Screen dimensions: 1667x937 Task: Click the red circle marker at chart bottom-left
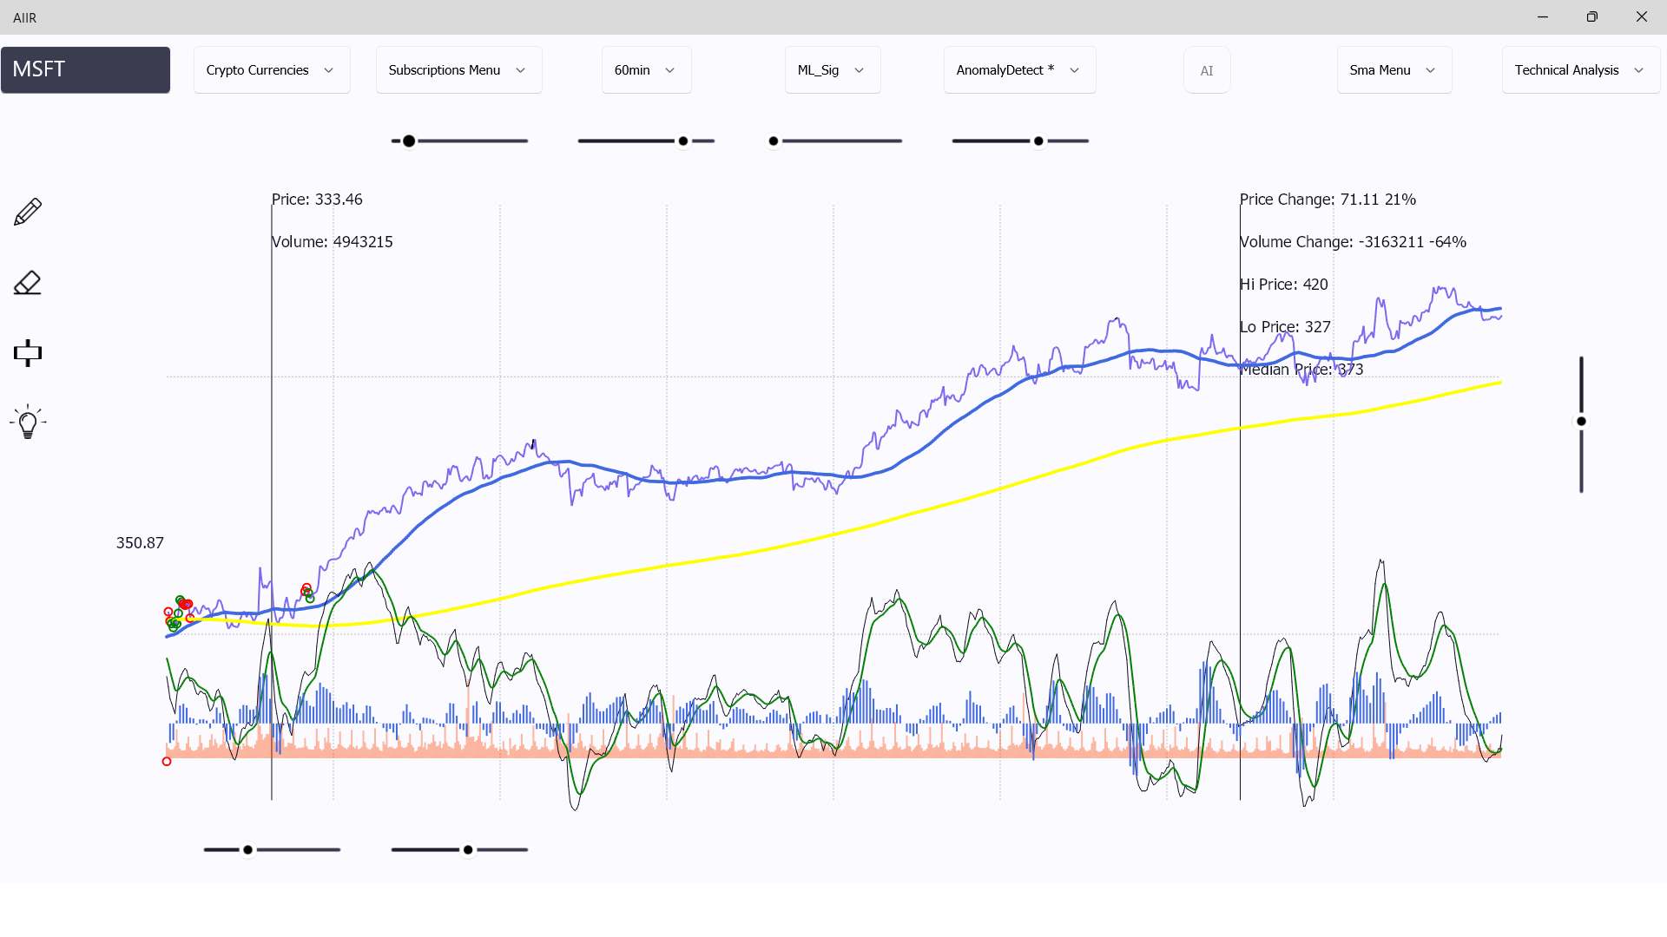click(x=167, y=762)
